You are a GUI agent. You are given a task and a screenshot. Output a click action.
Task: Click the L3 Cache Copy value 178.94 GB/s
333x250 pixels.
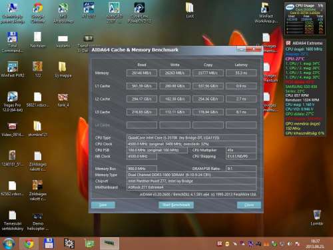coord(208,112)
